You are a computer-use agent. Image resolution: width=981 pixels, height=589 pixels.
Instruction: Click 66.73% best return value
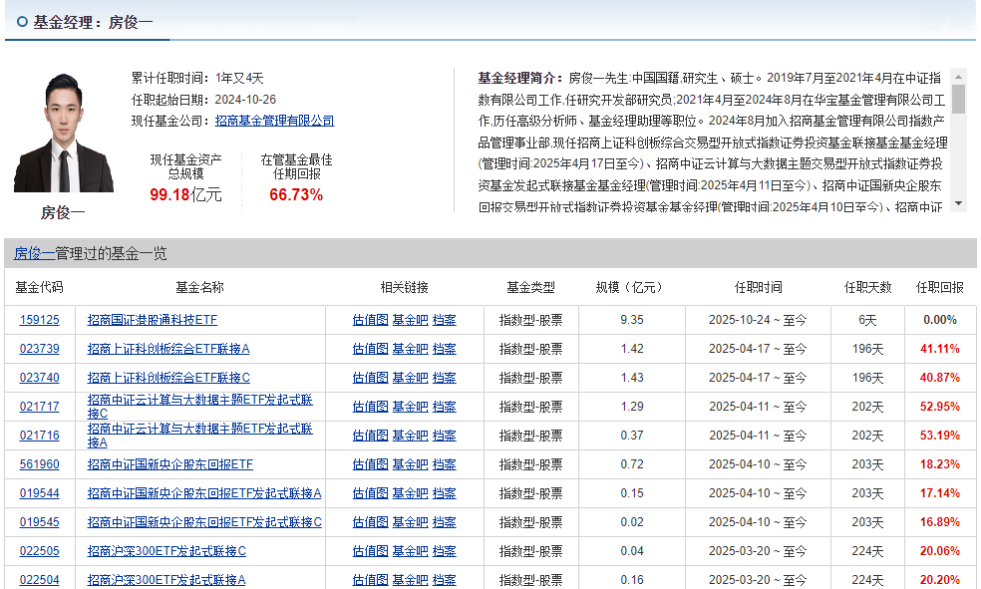tap(296, 195)
